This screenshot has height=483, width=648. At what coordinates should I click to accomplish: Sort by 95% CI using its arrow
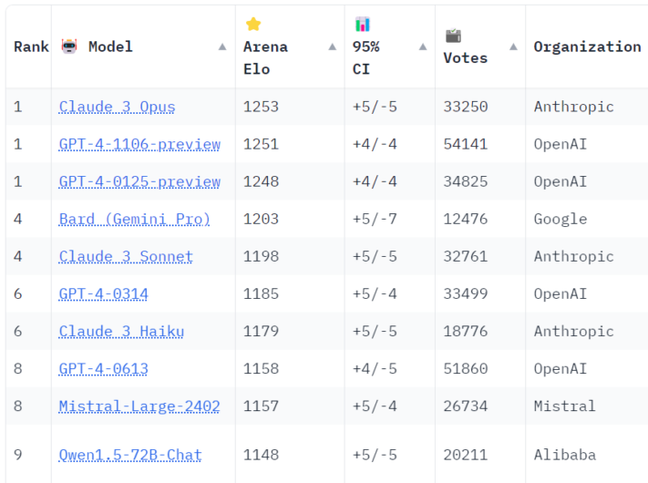click(423, 46)
